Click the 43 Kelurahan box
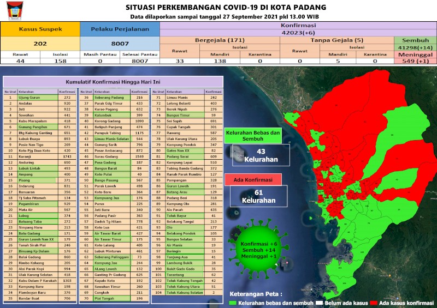This screenshot has width=437, height=308. click(x=261, y=155)
